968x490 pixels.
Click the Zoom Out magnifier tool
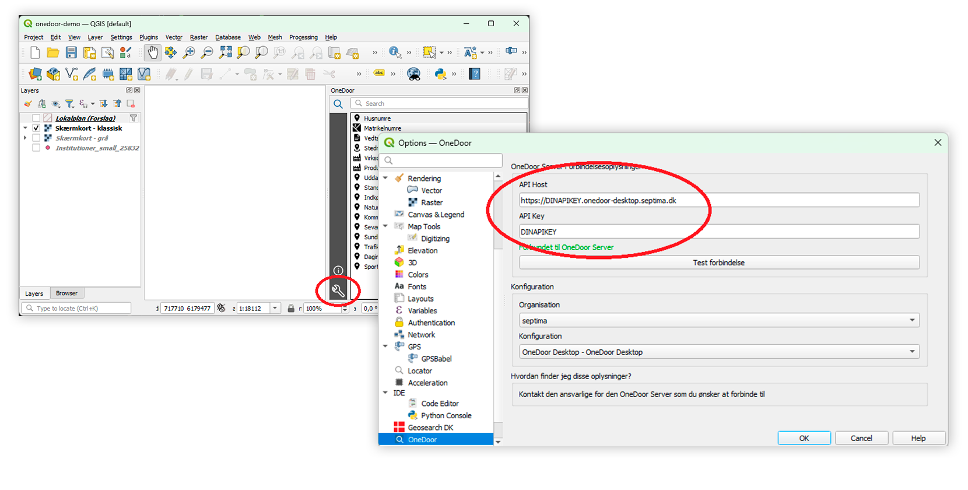click(x=207, y=52)
